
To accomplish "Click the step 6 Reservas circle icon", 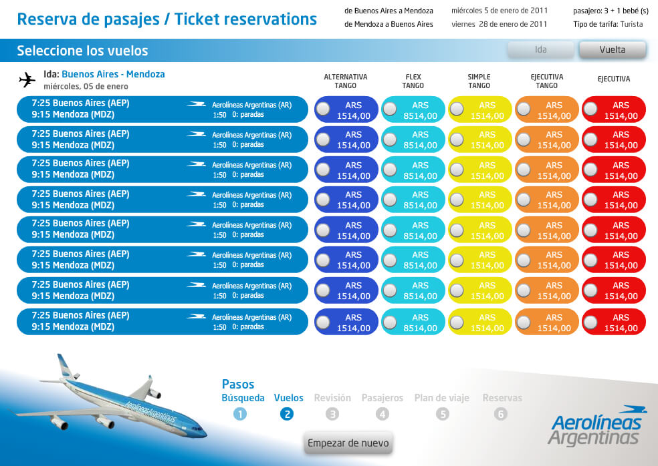I will click(501, 414).
